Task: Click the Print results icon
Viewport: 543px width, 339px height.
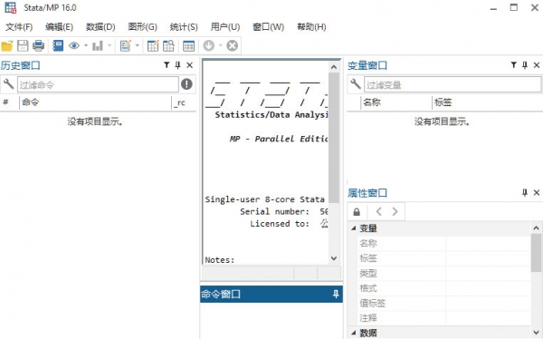Action: [x=38, y=46]
